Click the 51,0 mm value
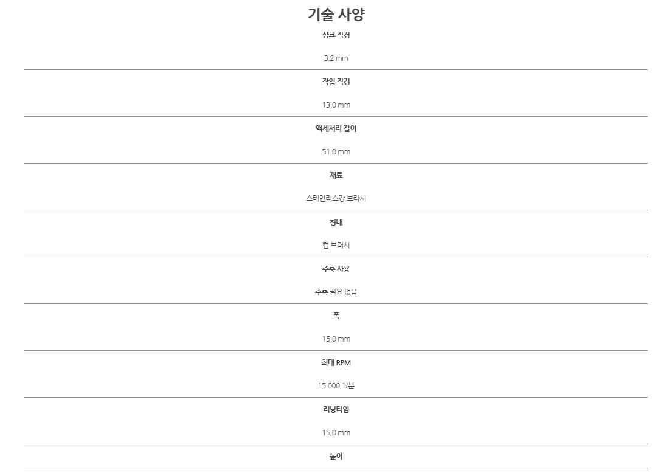Image resolution: width=672 pixels, height=473 pixels. [x=336, y=151]
